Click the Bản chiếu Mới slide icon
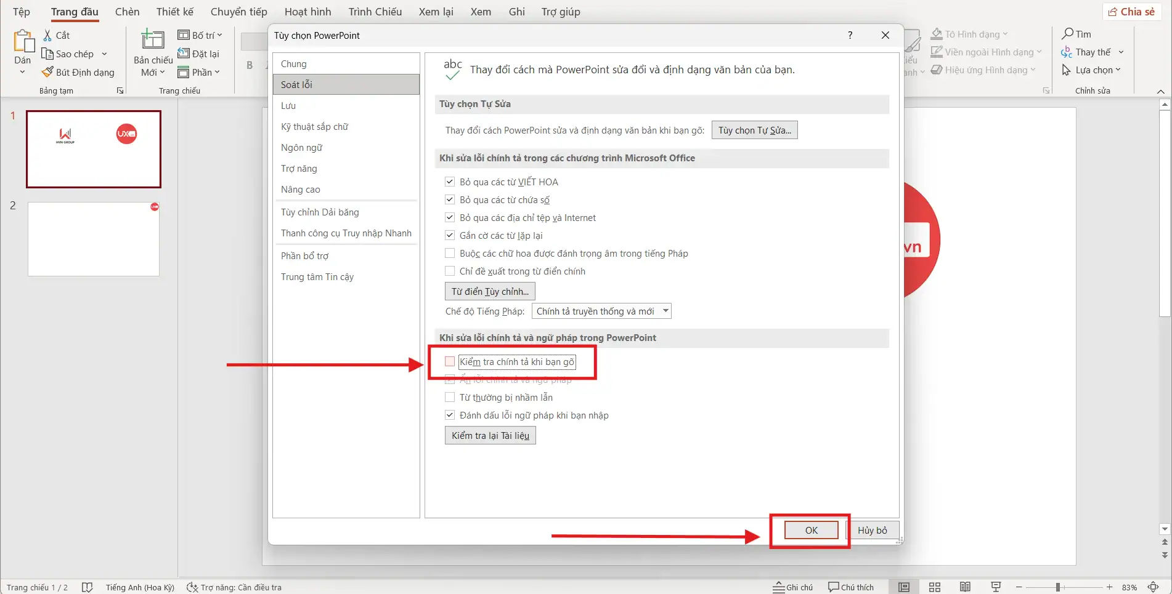Image resolution: width=1172 pixels, height=594 pixels. click(153, 40)
